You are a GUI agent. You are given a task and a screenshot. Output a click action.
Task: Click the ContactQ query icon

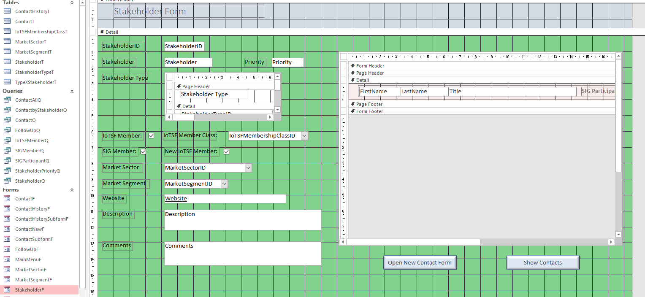[x=7, y=120]
